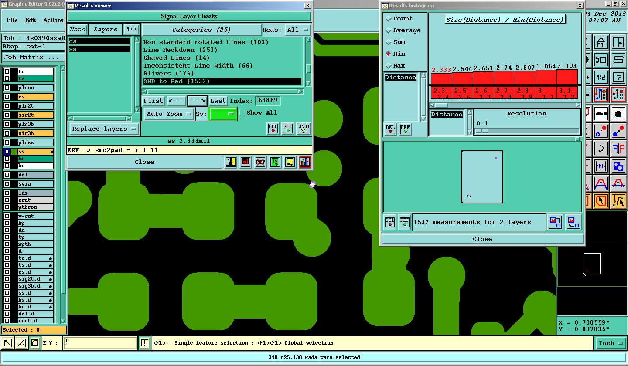Click the Home view icon
628x366 pixels.
[x=601, y=43]
